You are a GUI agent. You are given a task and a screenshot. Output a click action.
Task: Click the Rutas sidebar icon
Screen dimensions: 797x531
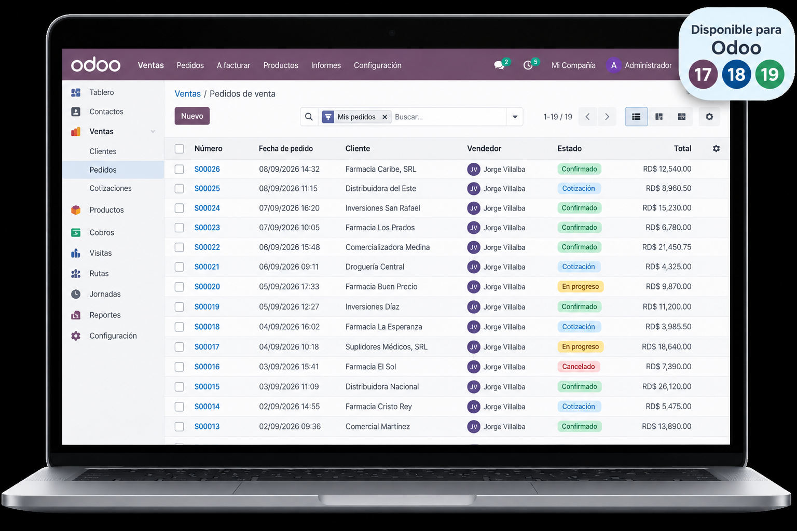(76, 273)
